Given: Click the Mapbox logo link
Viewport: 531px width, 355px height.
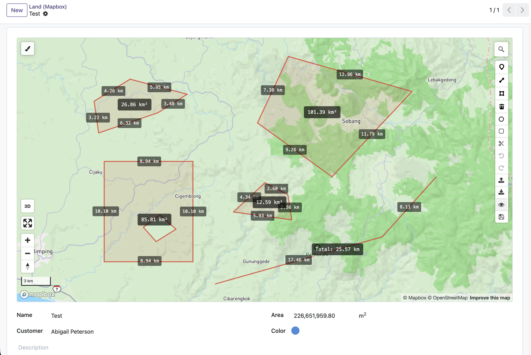Looking at the screenshot, I should point(37,294).
